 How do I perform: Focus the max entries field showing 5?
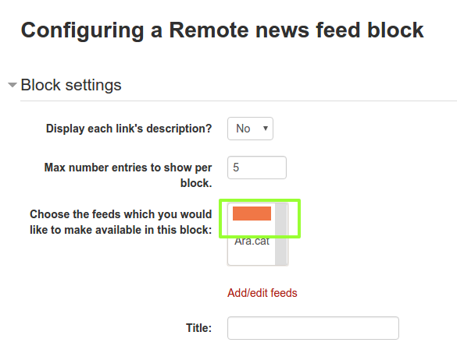point(257,168)
